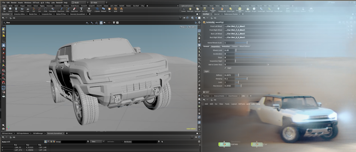Select the Curve Bezier shelf tool

(x=53, y=10)
